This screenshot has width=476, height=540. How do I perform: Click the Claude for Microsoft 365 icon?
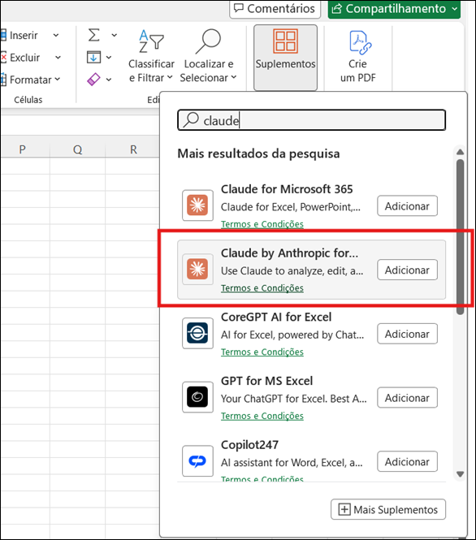[x=197, y=205]
